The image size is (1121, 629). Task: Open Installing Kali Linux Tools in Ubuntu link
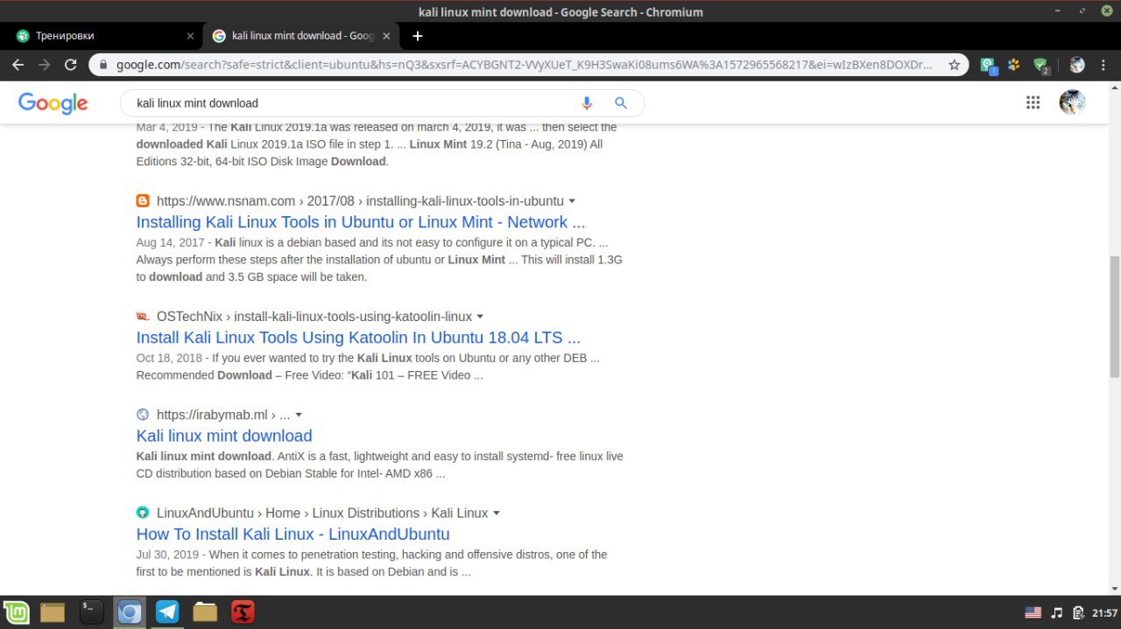click(361, 222)
